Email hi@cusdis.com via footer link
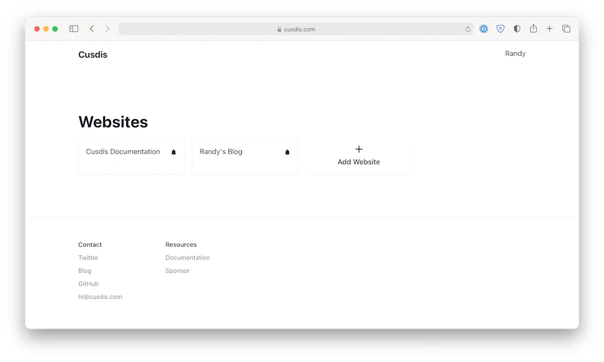This screenshot has height=362, width=604. click(x=100, y=297)
